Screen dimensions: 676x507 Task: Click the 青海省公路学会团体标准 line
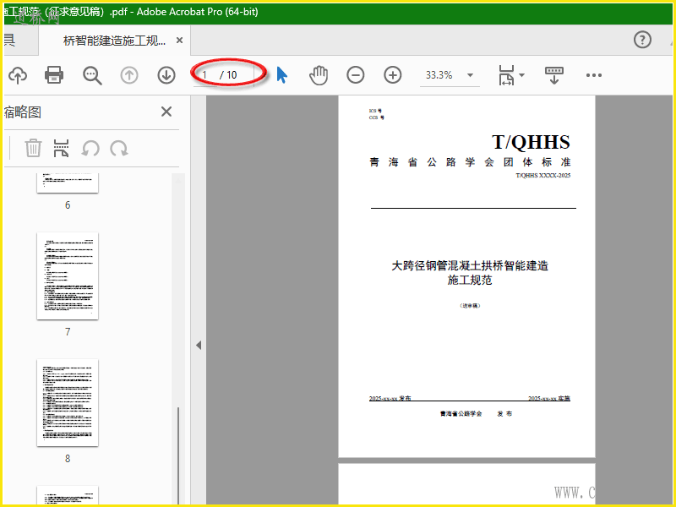470,162
